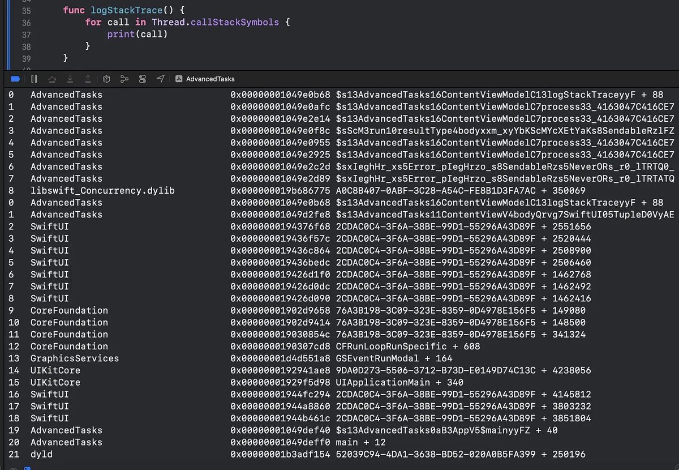Click address 0x000000019426d090 in console
Screen dimensions: 679x470
click(281, 298)
